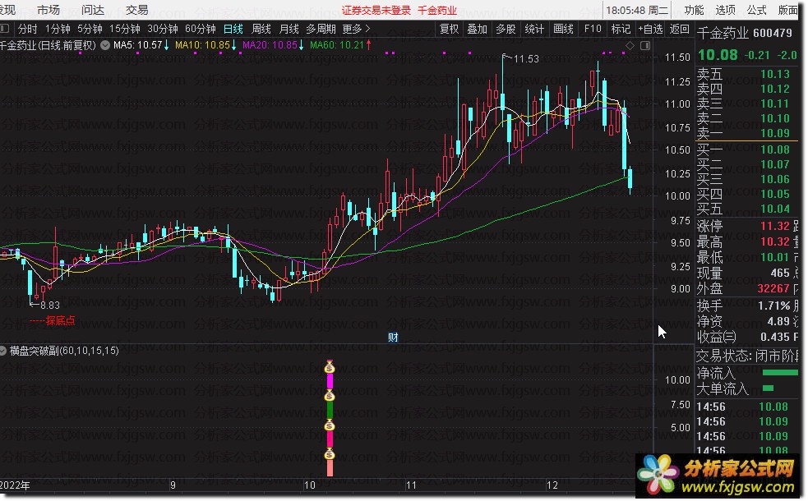Screen dimensions: 808x501
Task: Open the 多周期 multi-period view
Action: 321,29
